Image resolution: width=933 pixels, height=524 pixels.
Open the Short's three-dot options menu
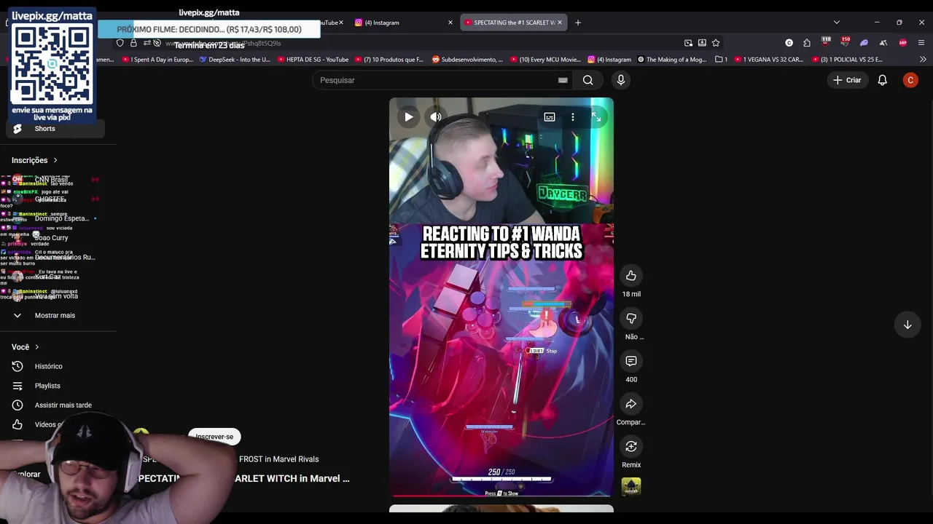(x=573, y=116)
